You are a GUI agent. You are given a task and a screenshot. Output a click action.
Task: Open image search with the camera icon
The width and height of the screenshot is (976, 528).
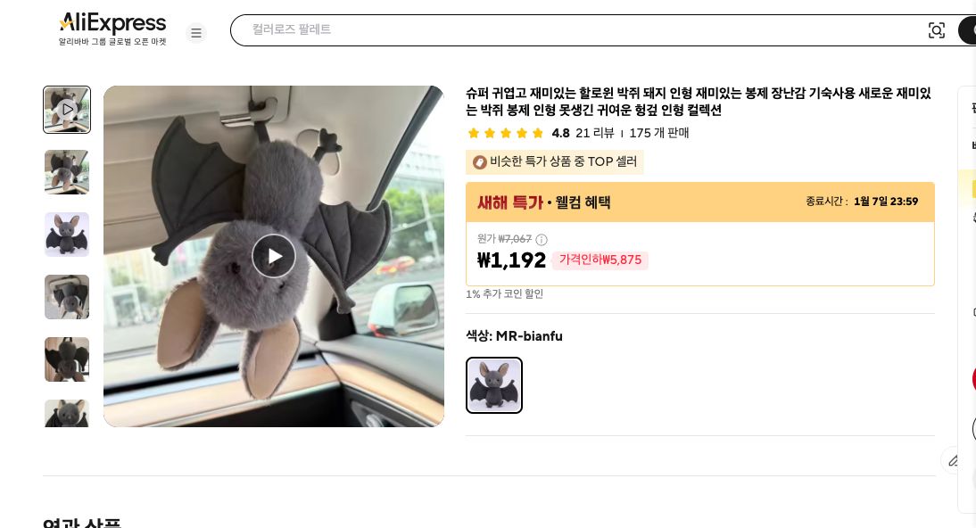(937, 29)
